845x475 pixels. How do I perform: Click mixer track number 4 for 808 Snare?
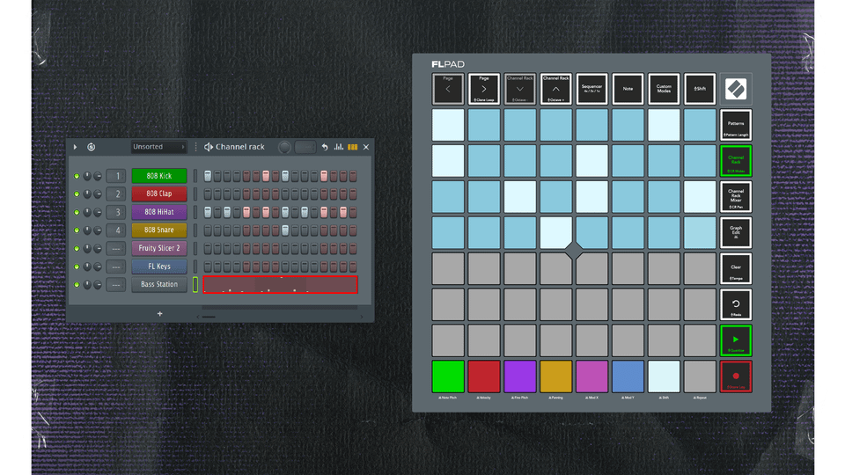116,230
